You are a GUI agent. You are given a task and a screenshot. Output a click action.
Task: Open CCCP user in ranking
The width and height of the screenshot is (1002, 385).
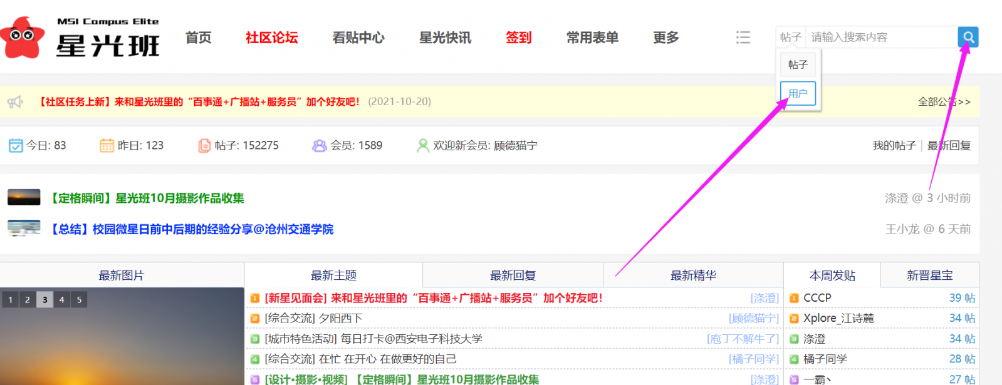coord(817,298)
